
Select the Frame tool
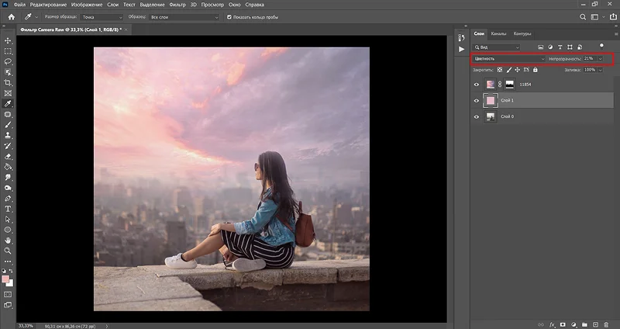[x=8, y=93]
